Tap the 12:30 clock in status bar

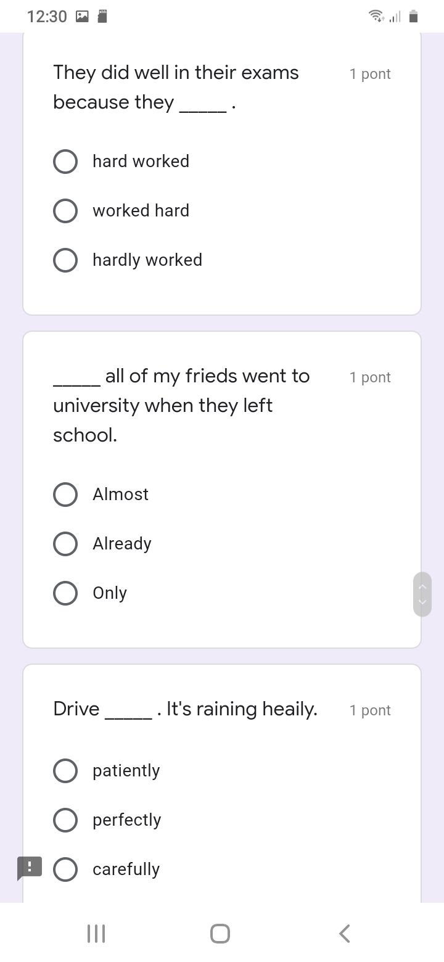point(47,17)
